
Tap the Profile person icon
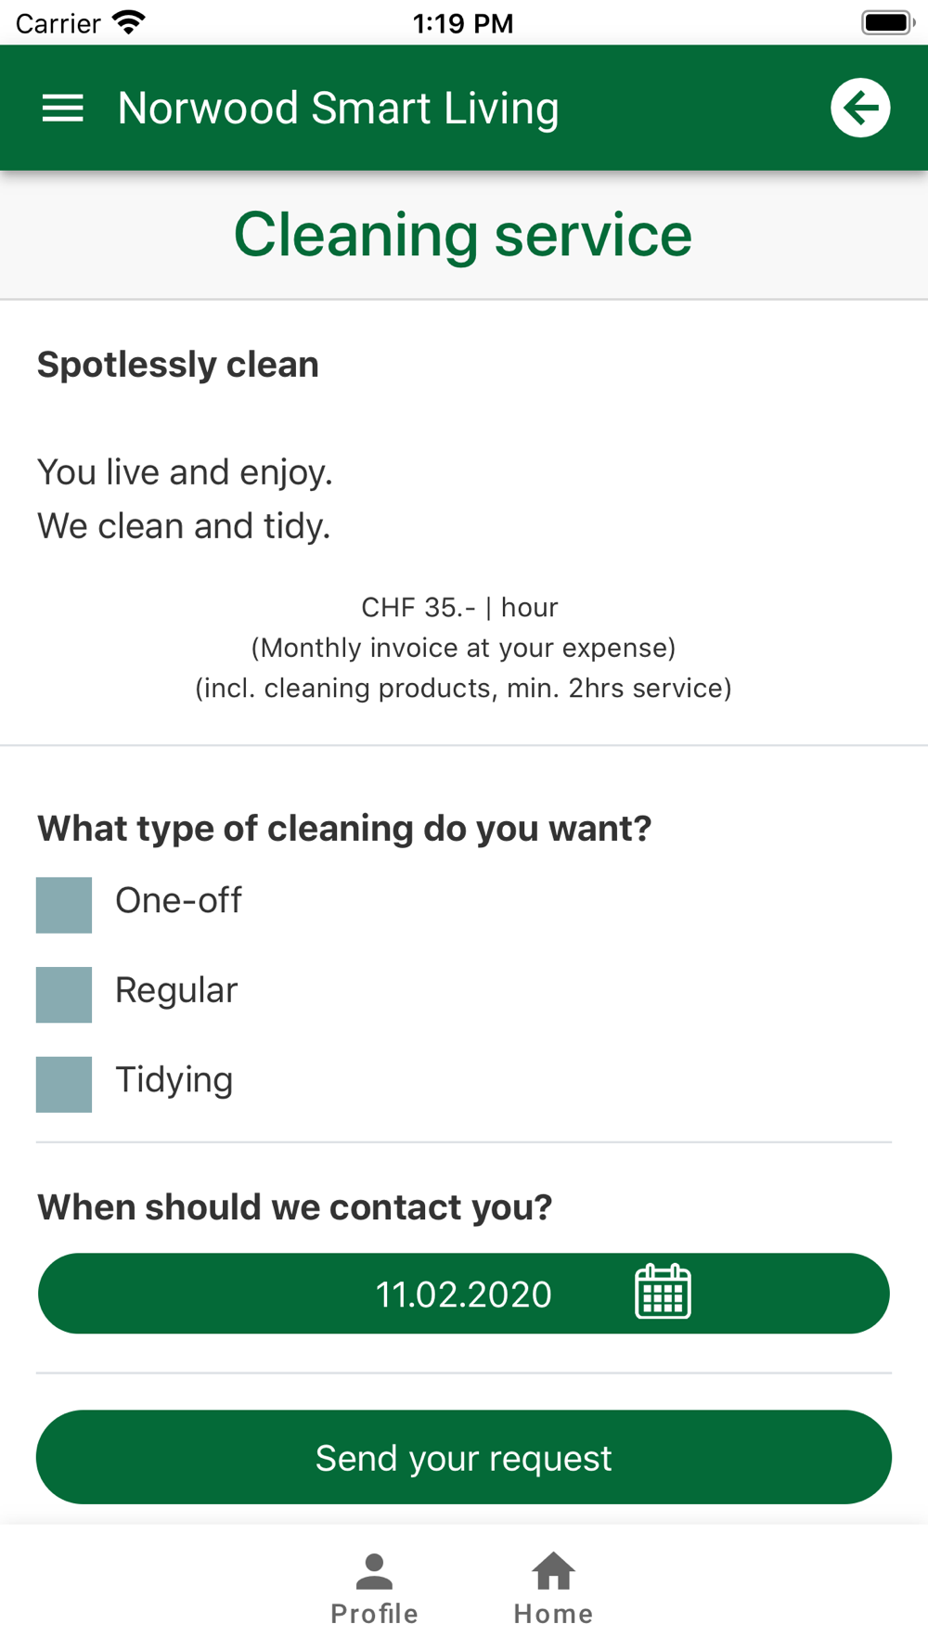[374, 1571]
